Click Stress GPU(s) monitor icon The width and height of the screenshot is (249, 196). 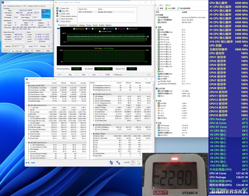[x=57, y=21]
